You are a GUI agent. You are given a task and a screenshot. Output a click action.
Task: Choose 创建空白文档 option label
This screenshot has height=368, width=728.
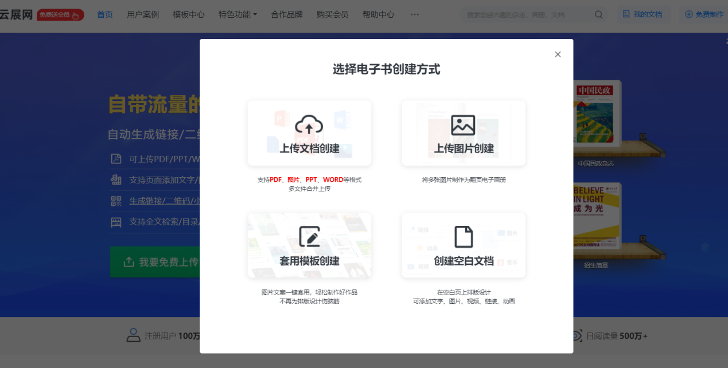tap(464, 261)
